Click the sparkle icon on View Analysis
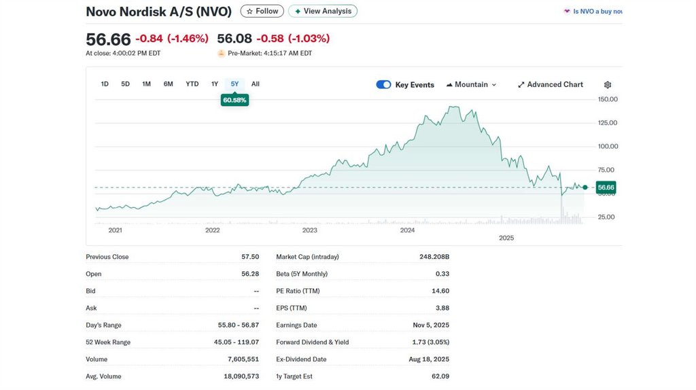 [297, 12]
